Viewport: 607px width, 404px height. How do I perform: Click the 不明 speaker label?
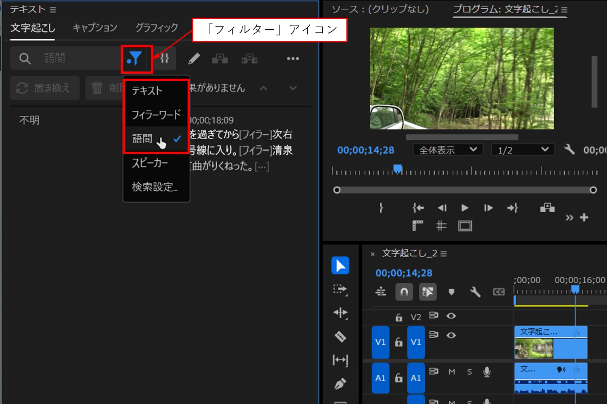click(29, 120)
